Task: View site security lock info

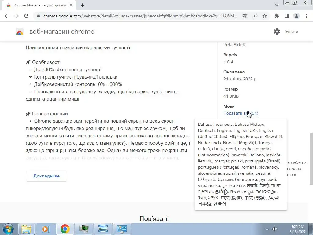Action: click(39, 16)
